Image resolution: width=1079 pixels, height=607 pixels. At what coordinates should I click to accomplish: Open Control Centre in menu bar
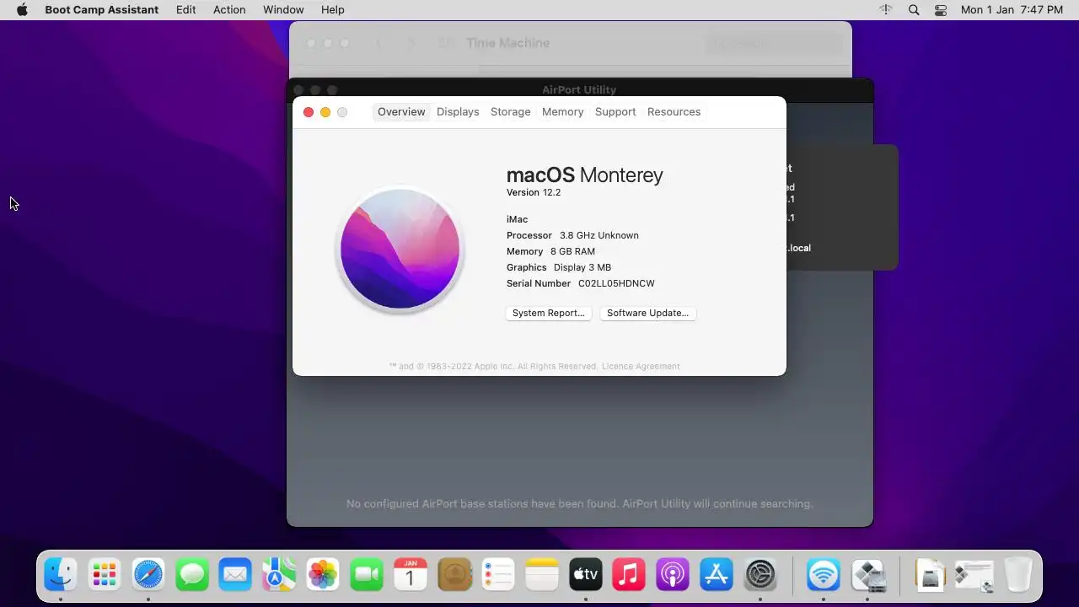coord(941,9)
